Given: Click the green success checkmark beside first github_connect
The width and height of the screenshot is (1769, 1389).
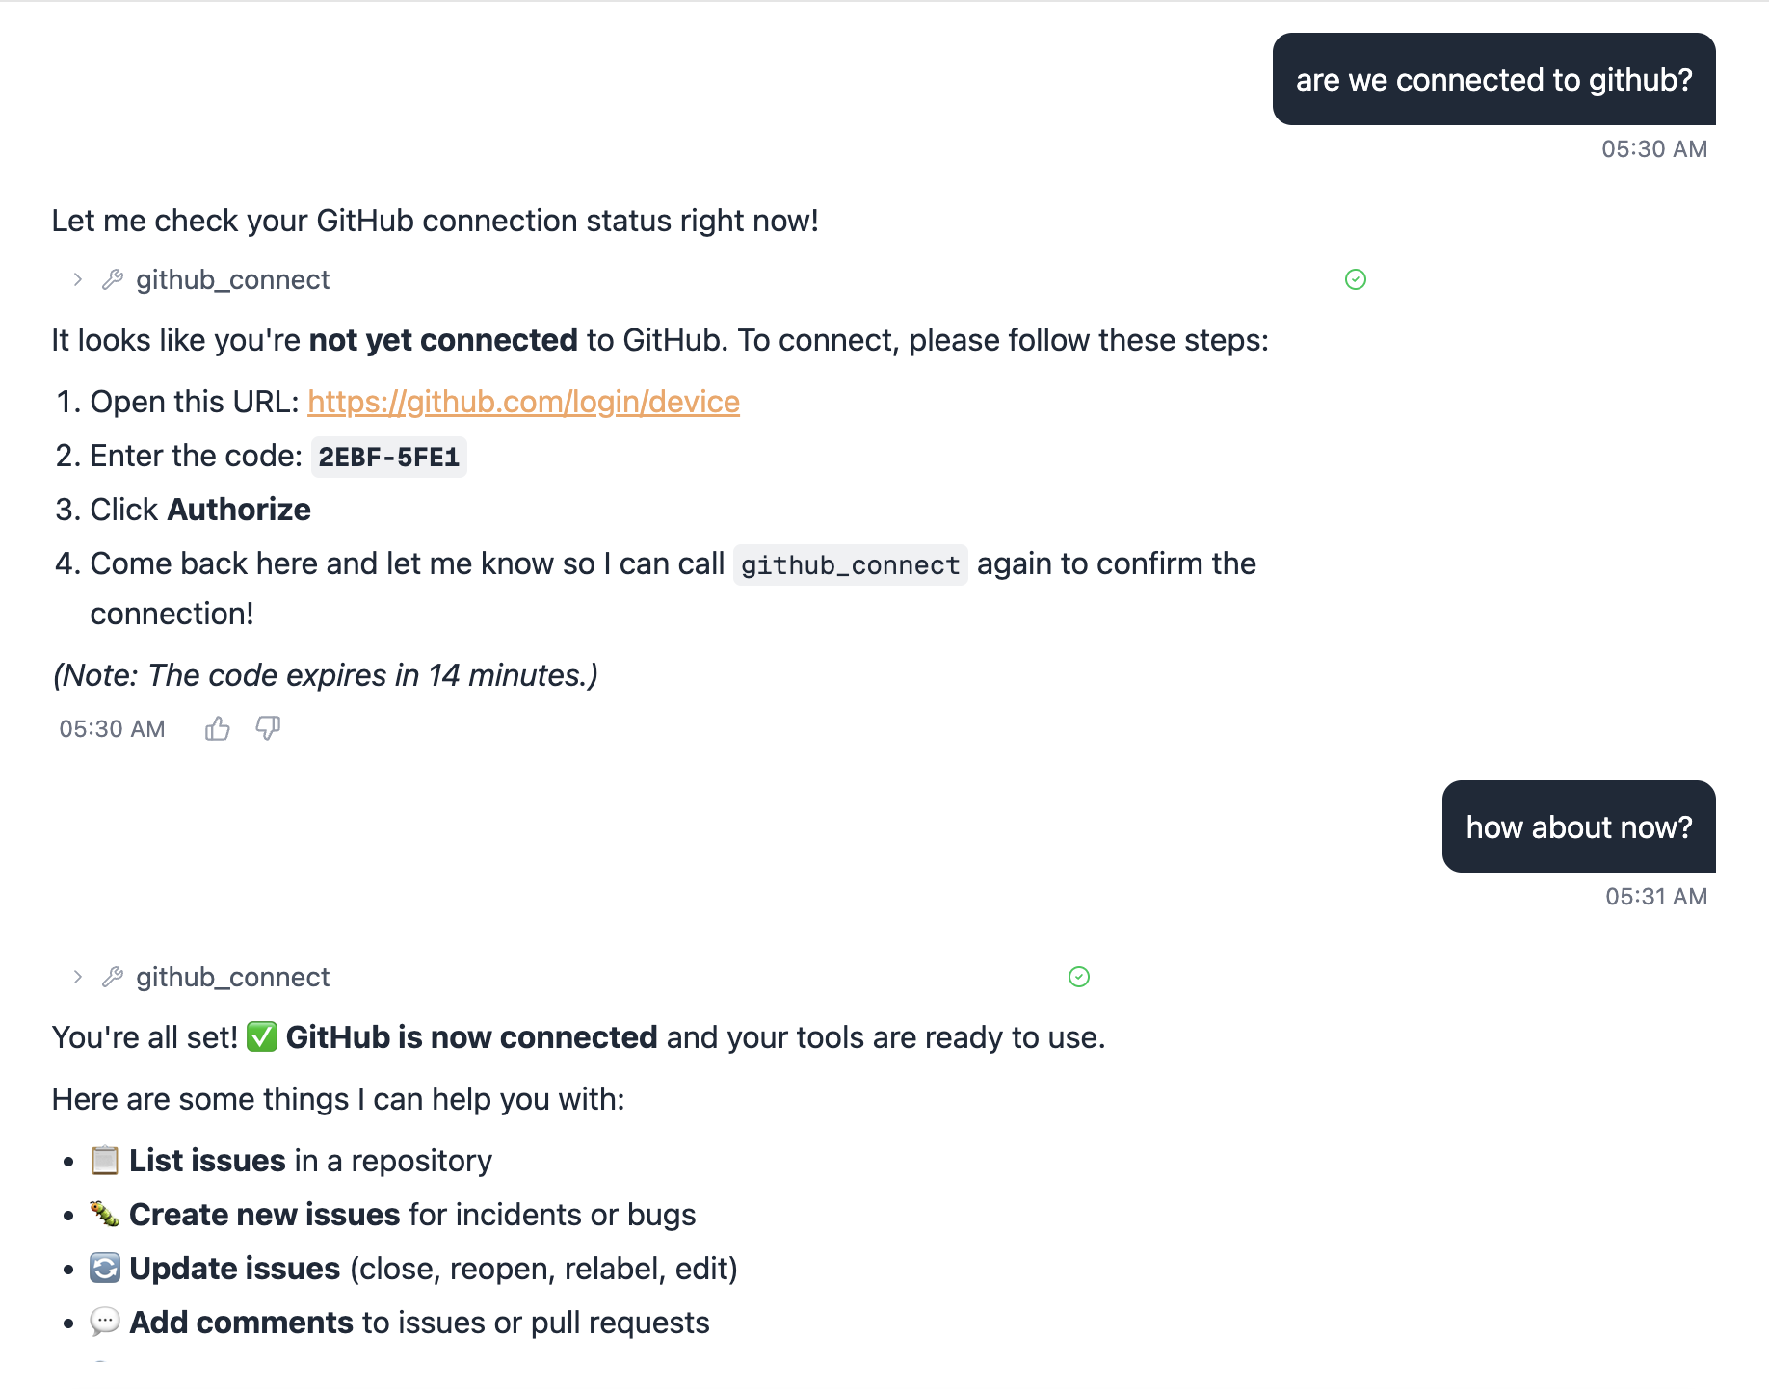Looking at the screenshot, I should pyautogui.click(x=1355, y=279).
